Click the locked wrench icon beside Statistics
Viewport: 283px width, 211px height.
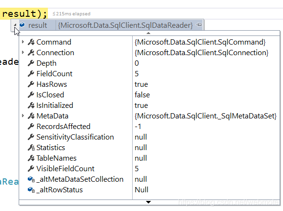pos(31,148)
